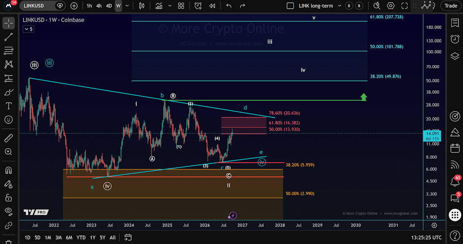Select the brush drawing tool
The height and width of the screenshot is (244, 463).
9,92
